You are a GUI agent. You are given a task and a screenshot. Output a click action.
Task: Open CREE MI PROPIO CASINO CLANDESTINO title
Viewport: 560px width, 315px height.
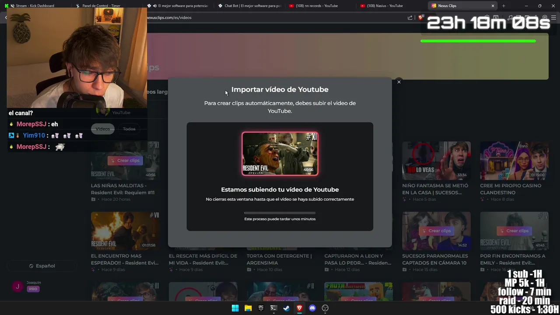point(511,189)
